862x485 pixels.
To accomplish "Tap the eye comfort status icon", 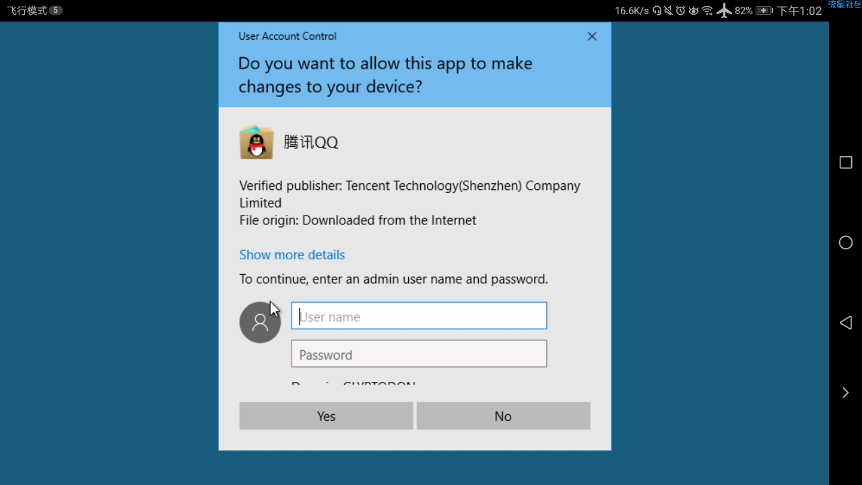I will pos(693,10).
